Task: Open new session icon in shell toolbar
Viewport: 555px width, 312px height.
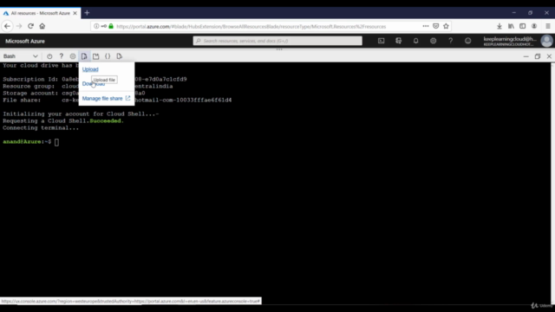Action: 96,56
